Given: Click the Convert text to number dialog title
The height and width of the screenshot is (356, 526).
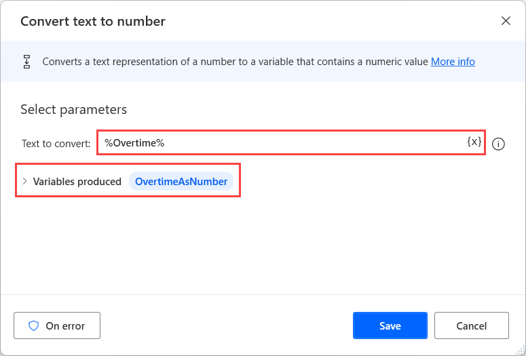Looking at the screenshot, I should [93, 21].
